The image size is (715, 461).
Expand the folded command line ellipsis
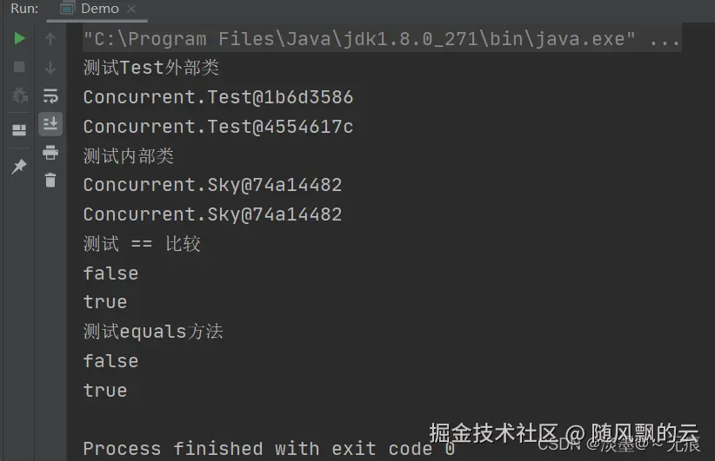tap(665, 39)
